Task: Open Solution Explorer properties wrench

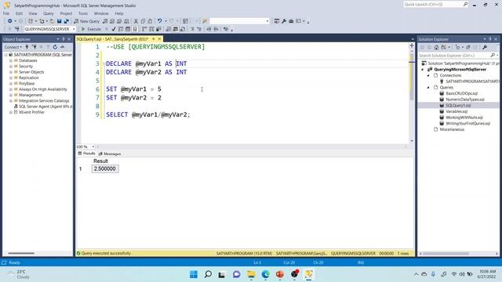Action: [485, 47]
